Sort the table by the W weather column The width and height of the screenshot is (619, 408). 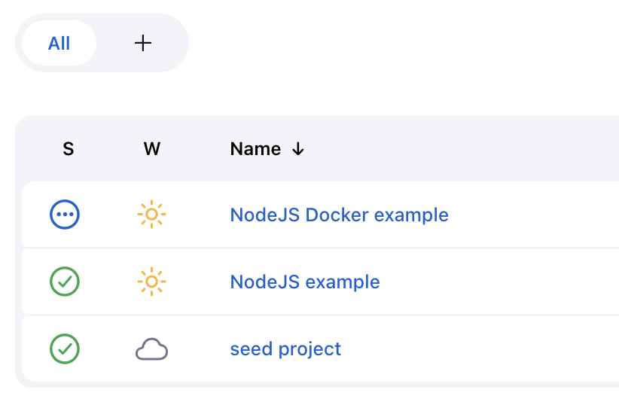(x=152, y=149)
